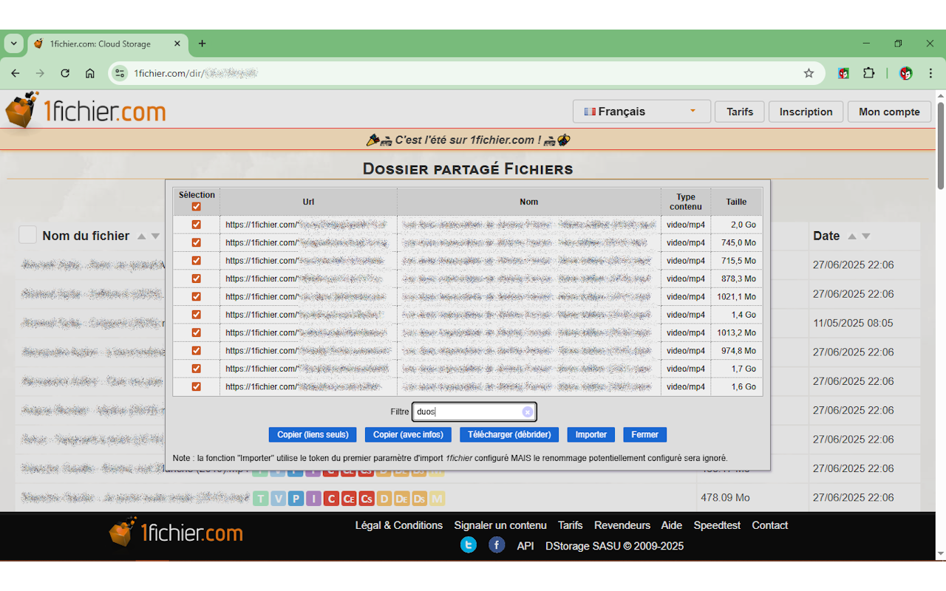Uncheck the 974,8 Mo file row checkbox

197,351
